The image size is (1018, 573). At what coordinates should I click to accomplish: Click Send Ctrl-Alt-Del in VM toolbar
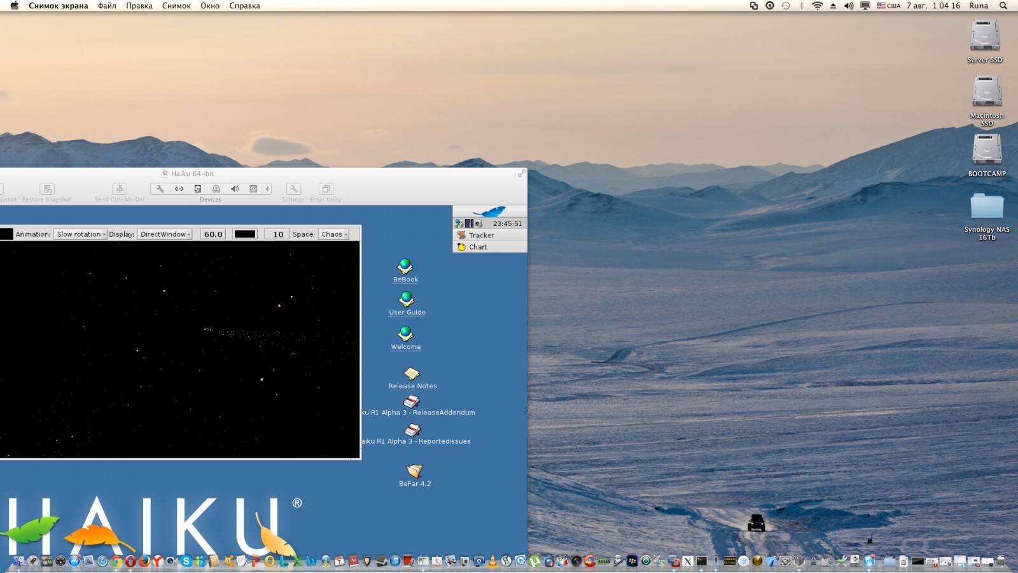(x=120, y=193)
